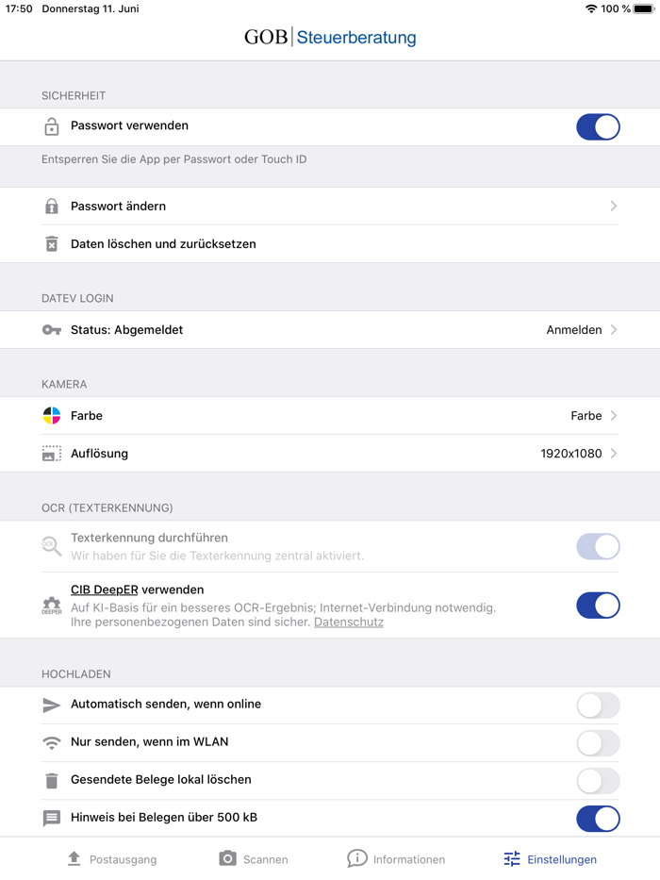
Task: Open the Datenschutz link
Action: click(349, 623)
